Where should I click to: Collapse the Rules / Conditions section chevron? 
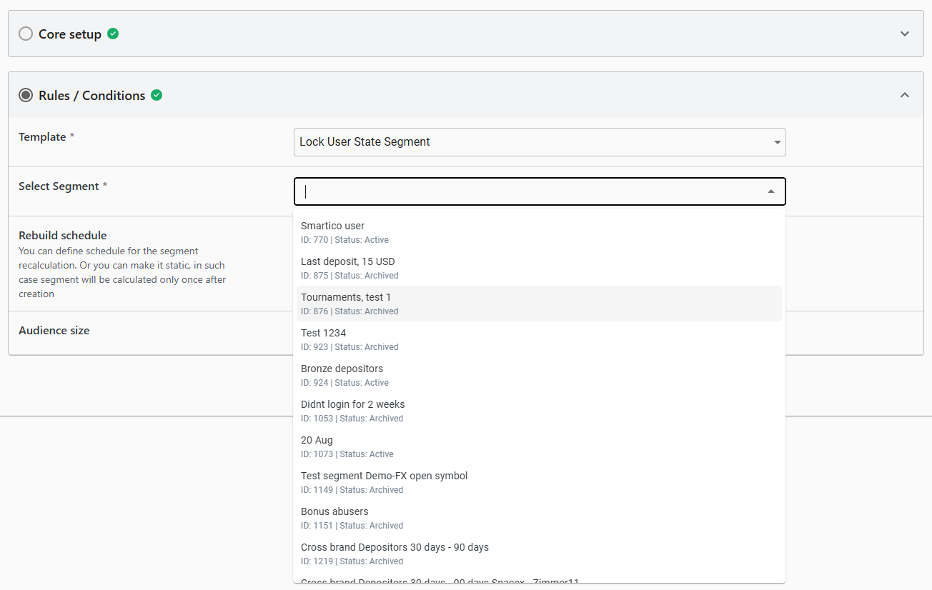point(905,95)
